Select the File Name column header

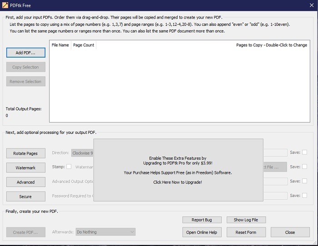tap(60, 45)
